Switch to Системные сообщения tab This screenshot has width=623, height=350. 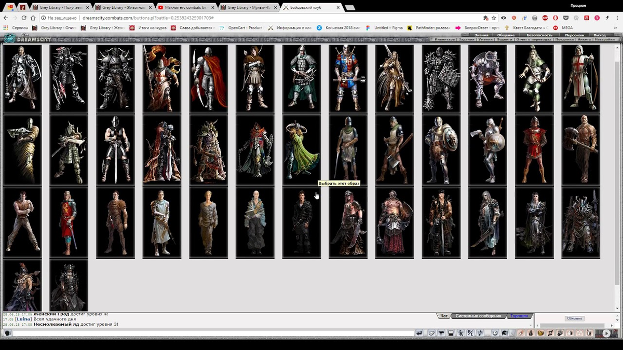point(478,316)
